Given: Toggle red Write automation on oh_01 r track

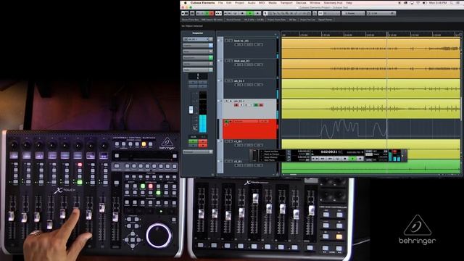Looking at the screenshot, I should tap(261, 105).
